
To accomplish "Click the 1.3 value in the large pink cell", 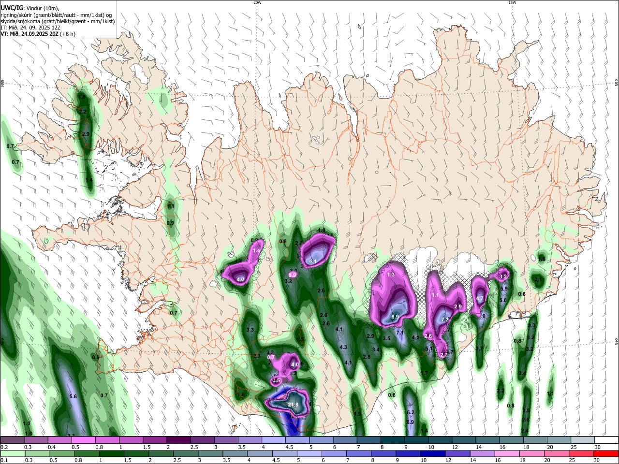I will [x=391, y=275].
